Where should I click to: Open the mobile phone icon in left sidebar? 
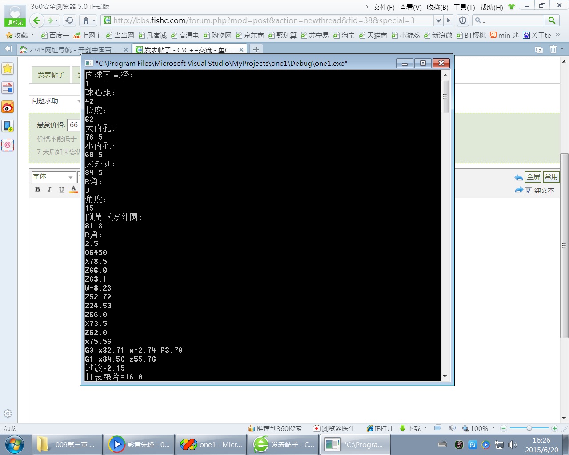tap(8, 126)
